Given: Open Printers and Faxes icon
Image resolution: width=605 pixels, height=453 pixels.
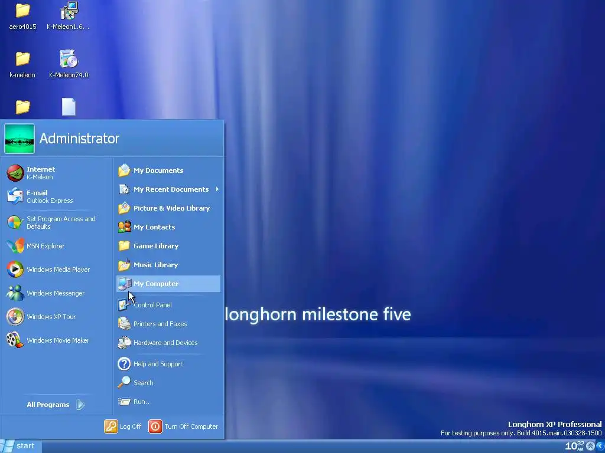Looking at the screenshot, I should (x=124, y=324).
